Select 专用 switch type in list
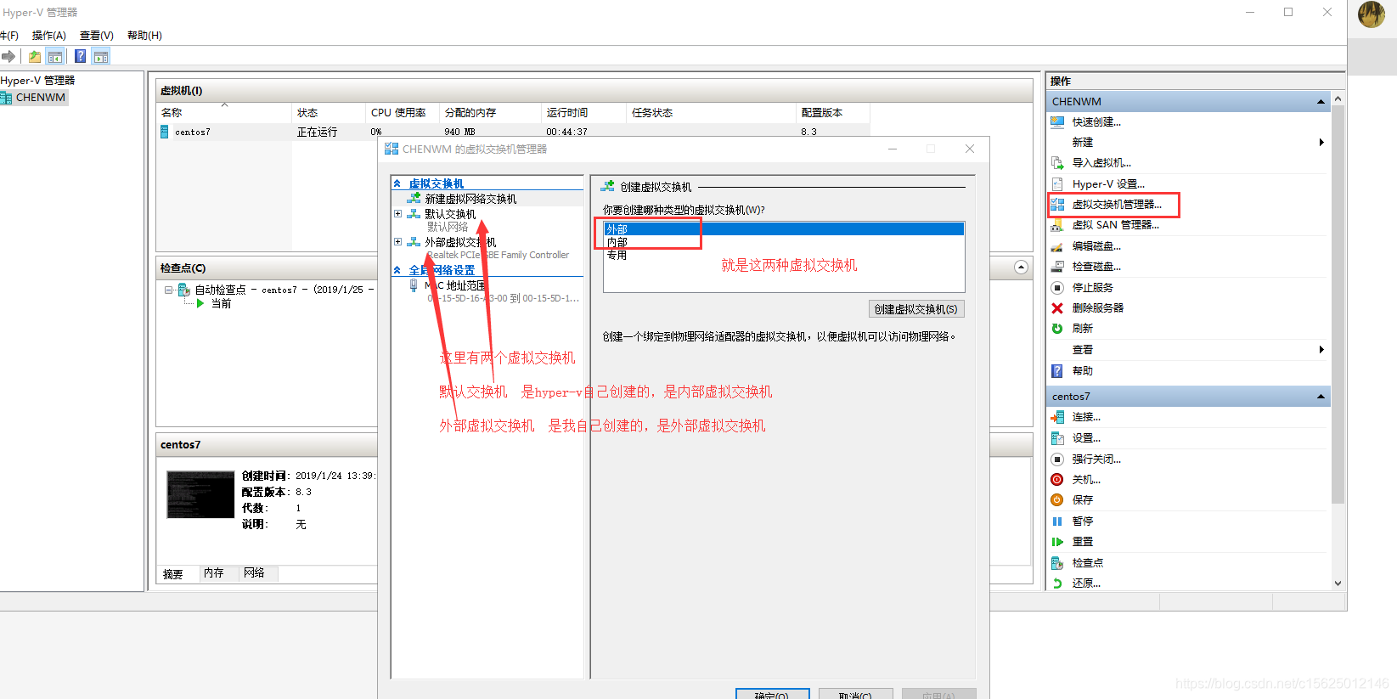The height and width of the screenshot is (699, 1397). [784, 255]
